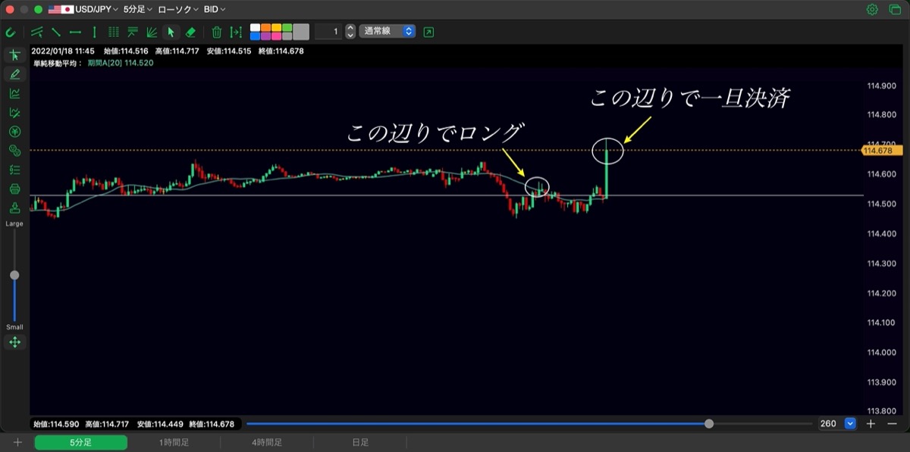Click the line width stepper arrows
The image size is (910, 452).
350,32
